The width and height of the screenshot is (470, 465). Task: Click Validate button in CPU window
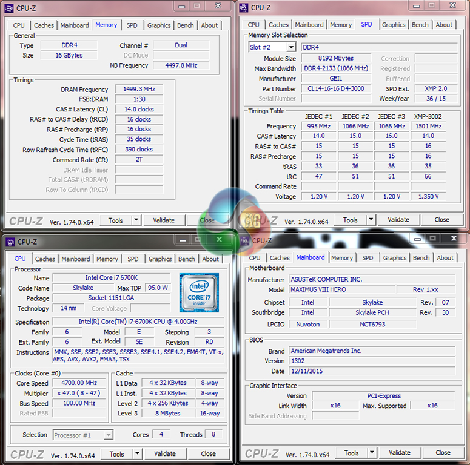165,454
